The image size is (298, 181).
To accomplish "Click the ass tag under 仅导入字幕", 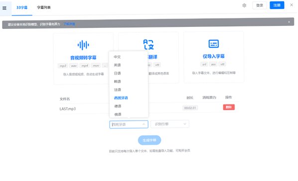I will tap(213, 64).
